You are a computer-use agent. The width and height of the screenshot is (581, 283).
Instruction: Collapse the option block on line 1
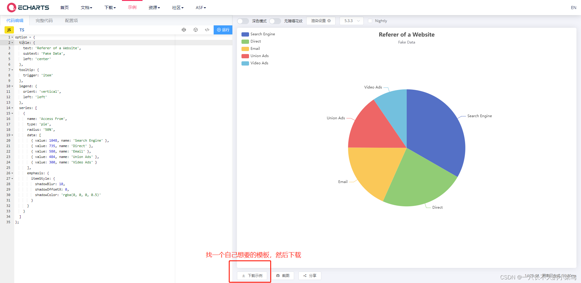tap(12, 37)
